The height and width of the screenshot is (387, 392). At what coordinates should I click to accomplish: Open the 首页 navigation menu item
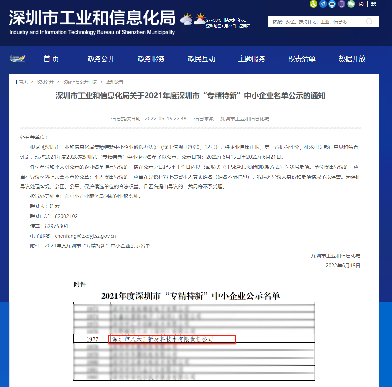coord(51,59)
